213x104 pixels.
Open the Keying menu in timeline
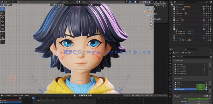pos(16,95)
